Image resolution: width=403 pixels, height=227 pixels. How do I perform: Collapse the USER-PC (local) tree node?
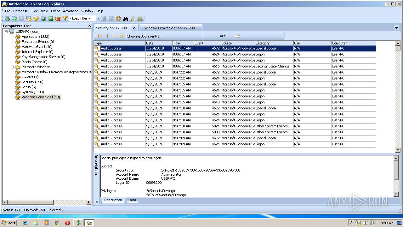tap(6, 32)
